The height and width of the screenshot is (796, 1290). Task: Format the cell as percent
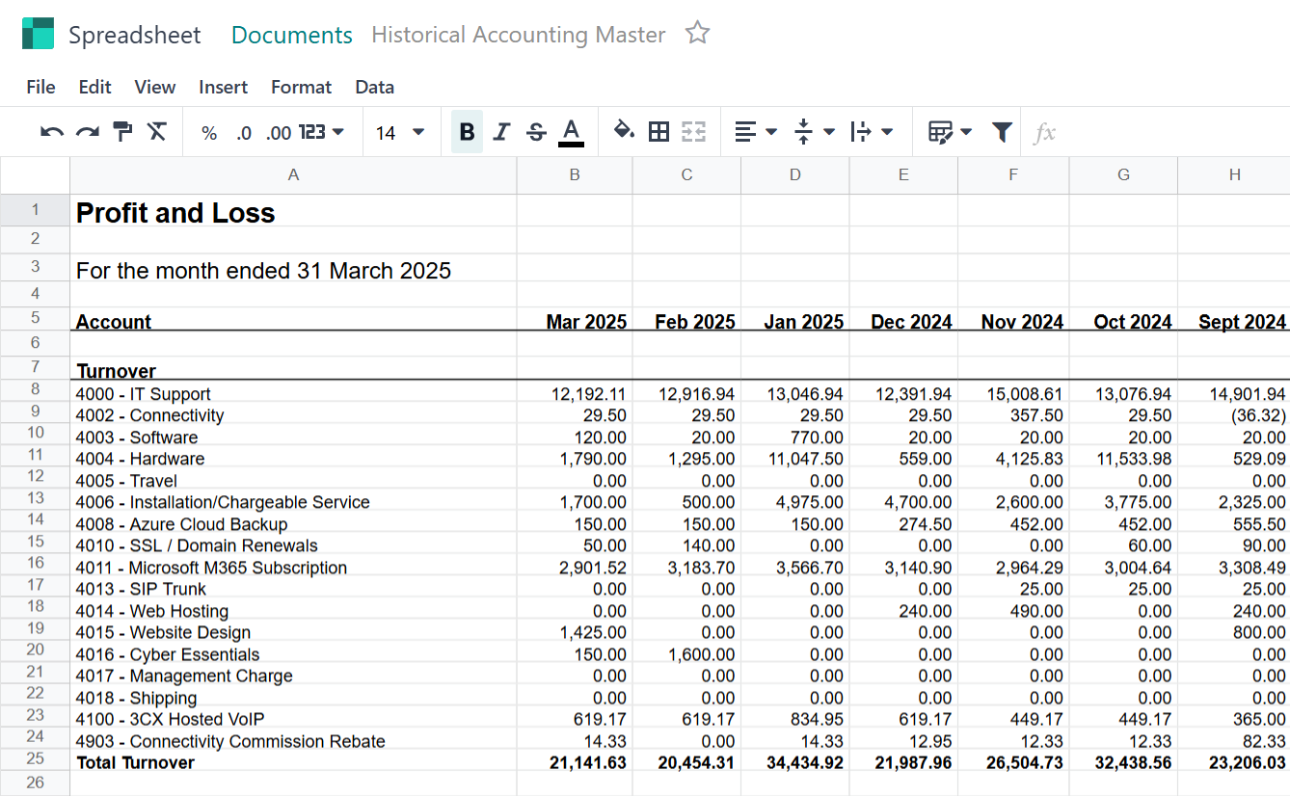point(209,133)
